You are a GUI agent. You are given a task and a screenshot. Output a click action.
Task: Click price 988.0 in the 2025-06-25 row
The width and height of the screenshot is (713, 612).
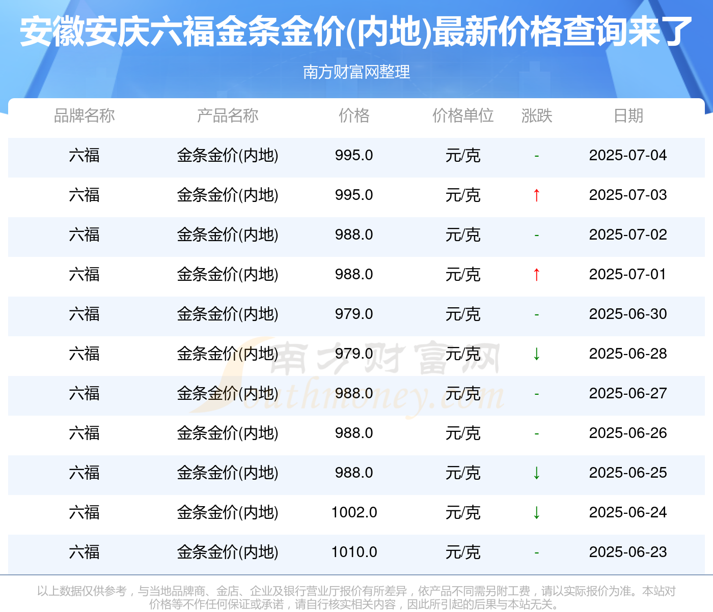click(x=354, y=473)
